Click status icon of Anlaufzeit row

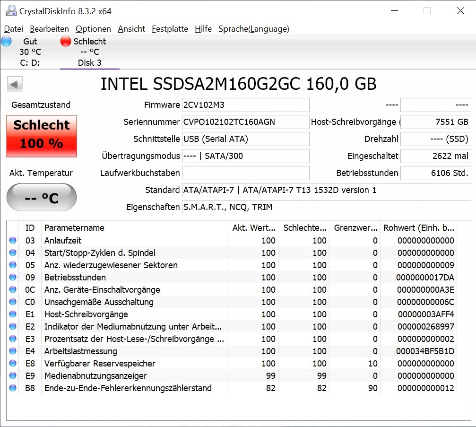[x=13, y=241]
